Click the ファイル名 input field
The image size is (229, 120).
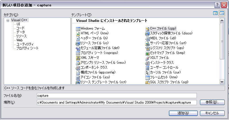pos(117,96)
